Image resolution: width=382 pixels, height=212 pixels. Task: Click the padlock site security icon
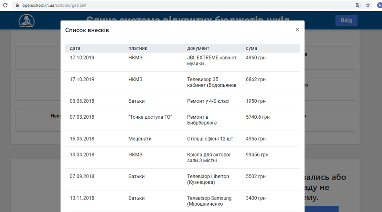[x=17, y=5]
